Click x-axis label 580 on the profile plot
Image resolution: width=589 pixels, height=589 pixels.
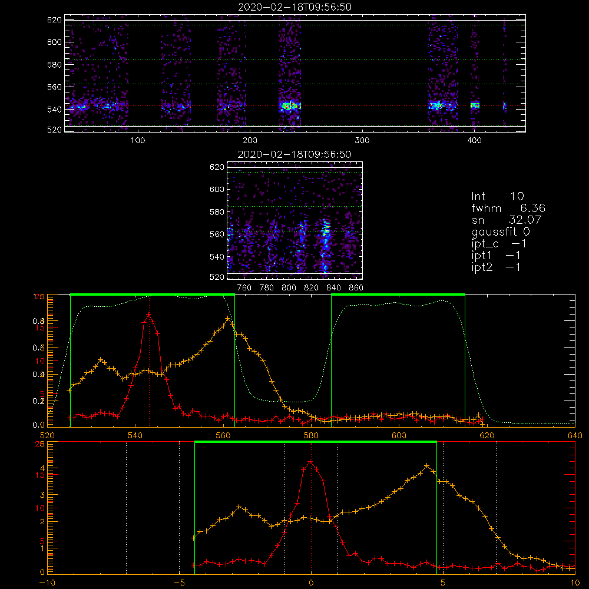pos(311,435)
